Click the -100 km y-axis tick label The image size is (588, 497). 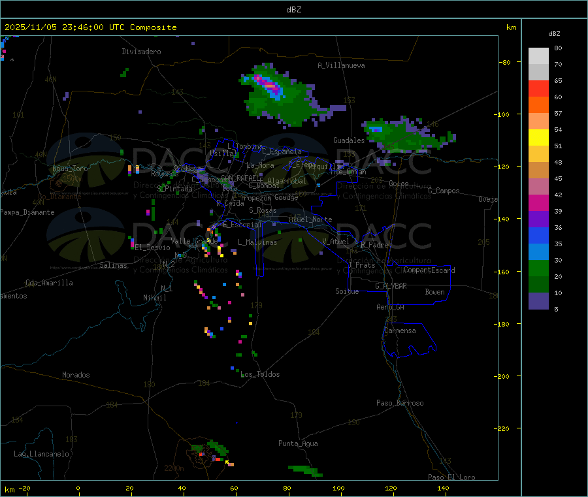[x=501, y=114]
